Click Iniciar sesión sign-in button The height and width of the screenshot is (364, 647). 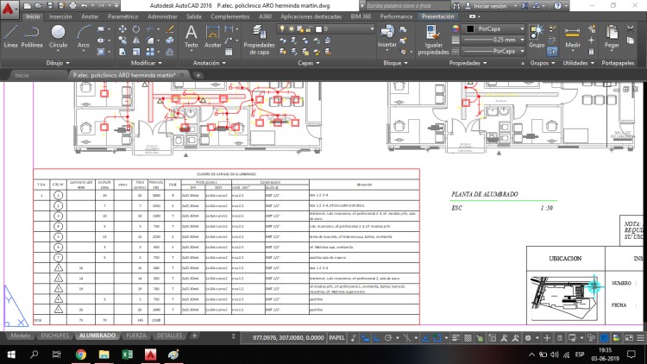point(491,6)
